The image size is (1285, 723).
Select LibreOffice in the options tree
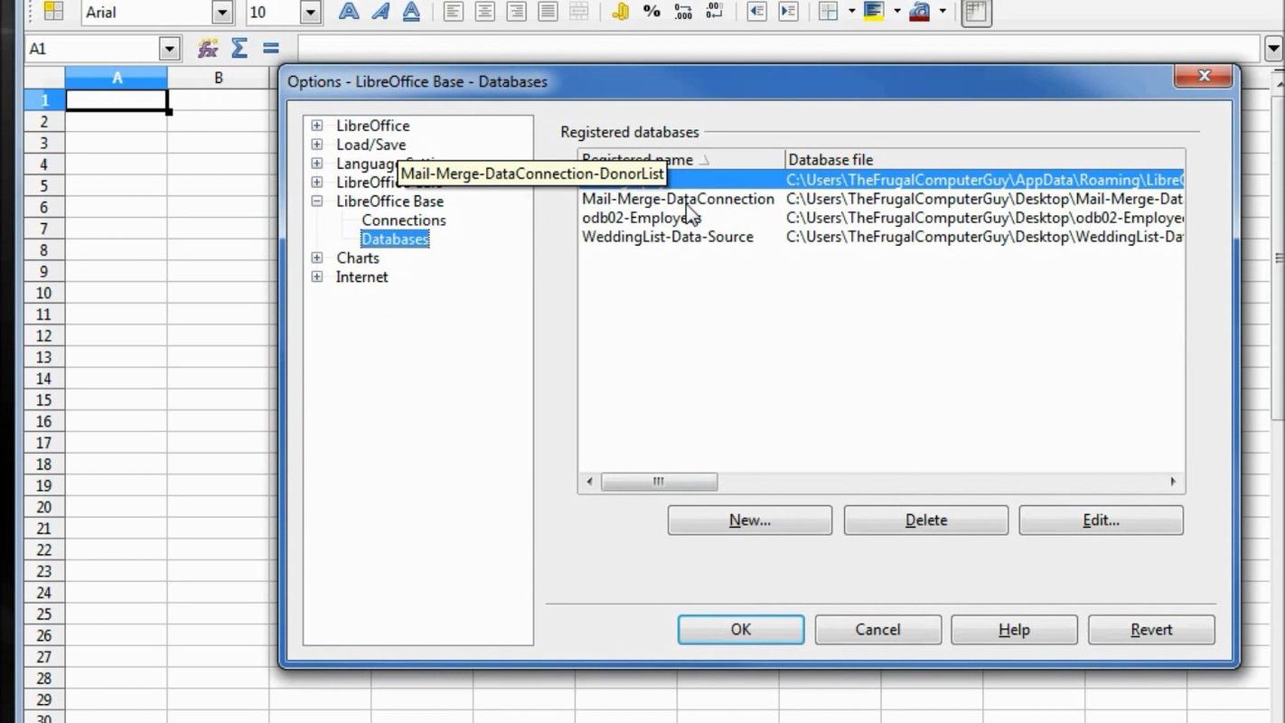coord(372,126)
